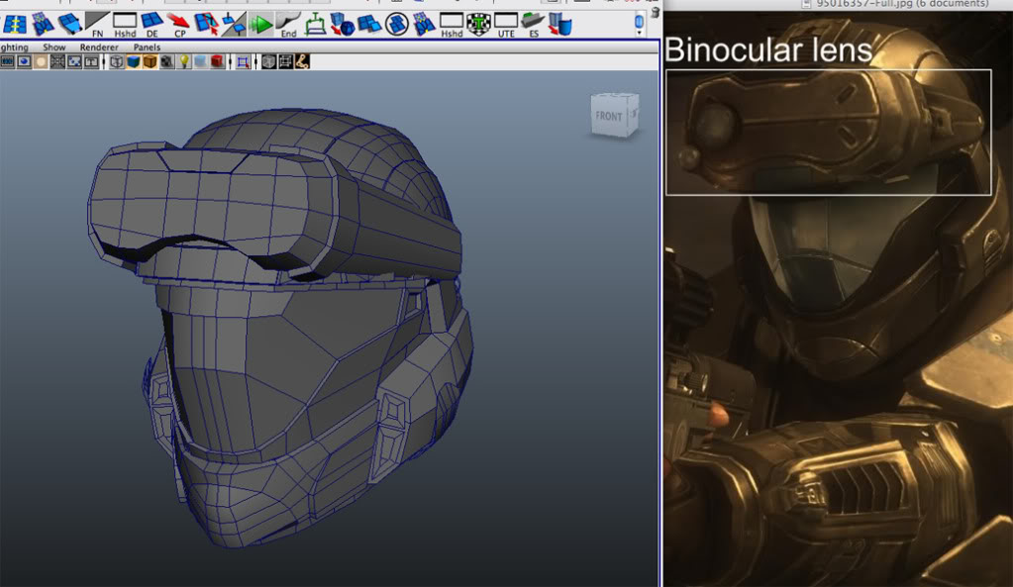Click the first blue polygon bridge shelf icon
Screen dimensions: 1013x587
14,25
